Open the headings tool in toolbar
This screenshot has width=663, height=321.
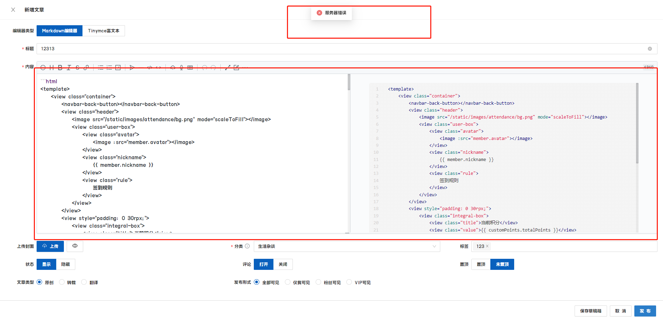click(51, 68)
